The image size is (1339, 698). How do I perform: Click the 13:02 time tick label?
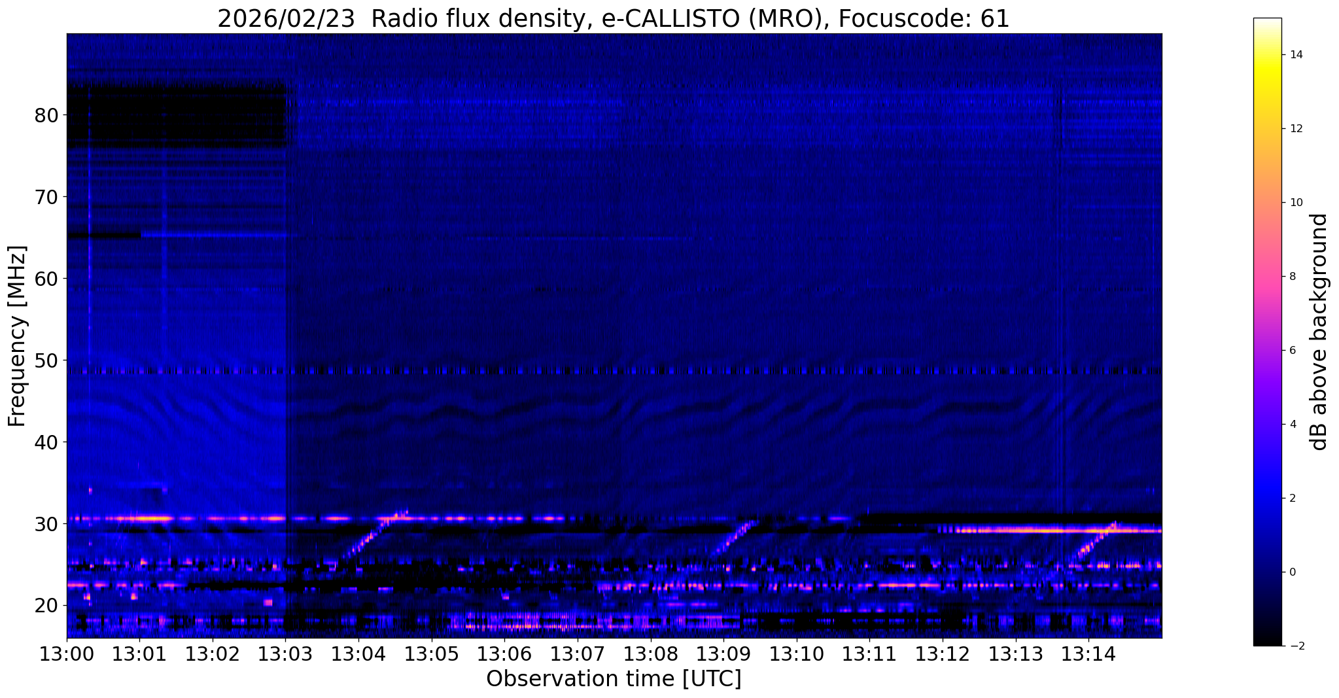click(x=213, y=654)
